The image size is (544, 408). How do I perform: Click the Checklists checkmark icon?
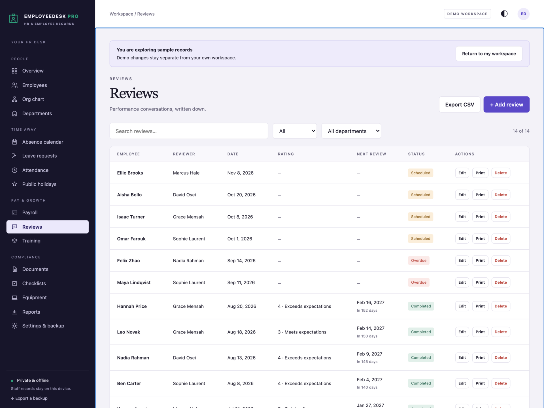pyautogui.click(x=14, y=284)
